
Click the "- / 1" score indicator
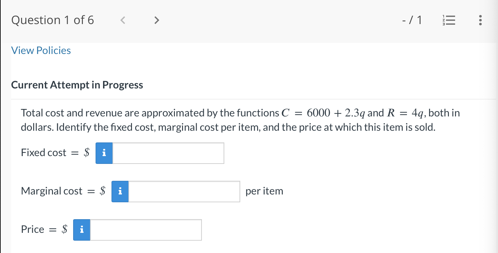[x=412, y=20]
